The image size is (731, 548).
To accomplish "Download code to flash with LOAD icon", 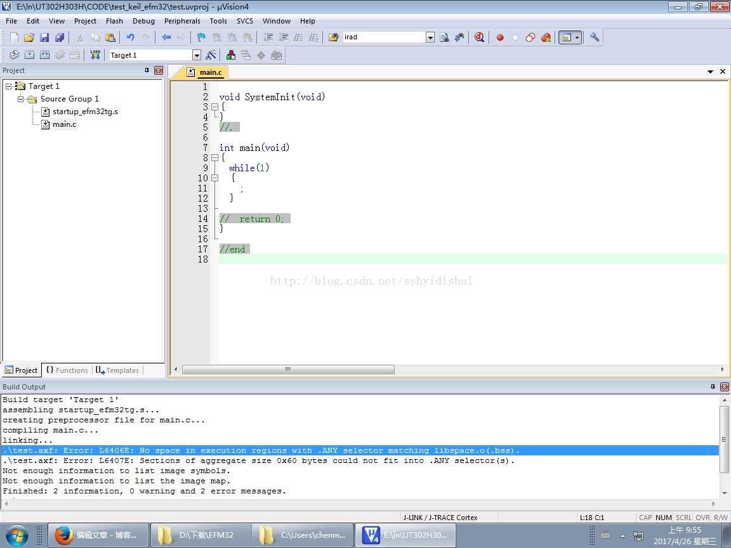I will pos(95,55).
